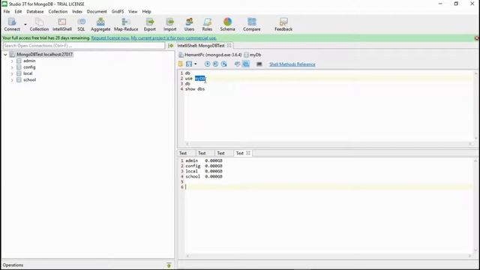Open the Compare tool
Viewport: 480px width, 270px height.
tap(252, 24)
